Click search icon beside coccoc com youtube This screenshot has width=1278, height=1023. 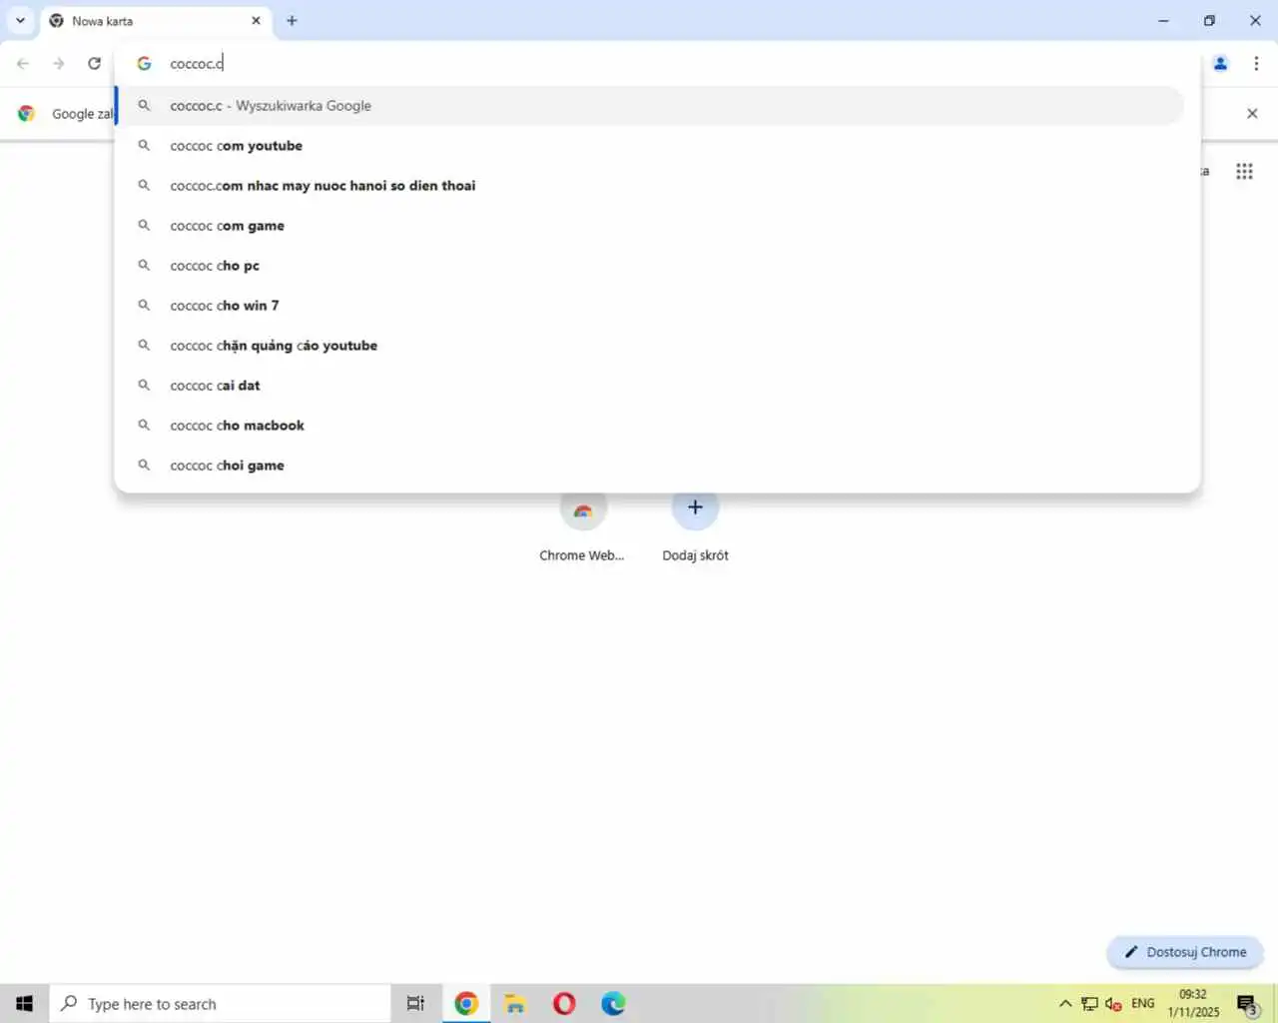(144, 145)
